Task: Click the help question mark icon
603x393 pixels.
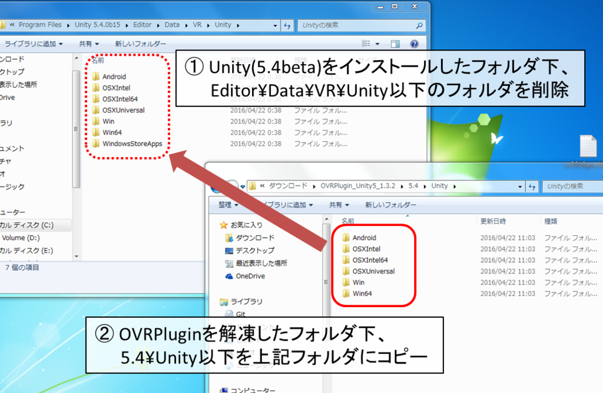Action: pos(414,44)
